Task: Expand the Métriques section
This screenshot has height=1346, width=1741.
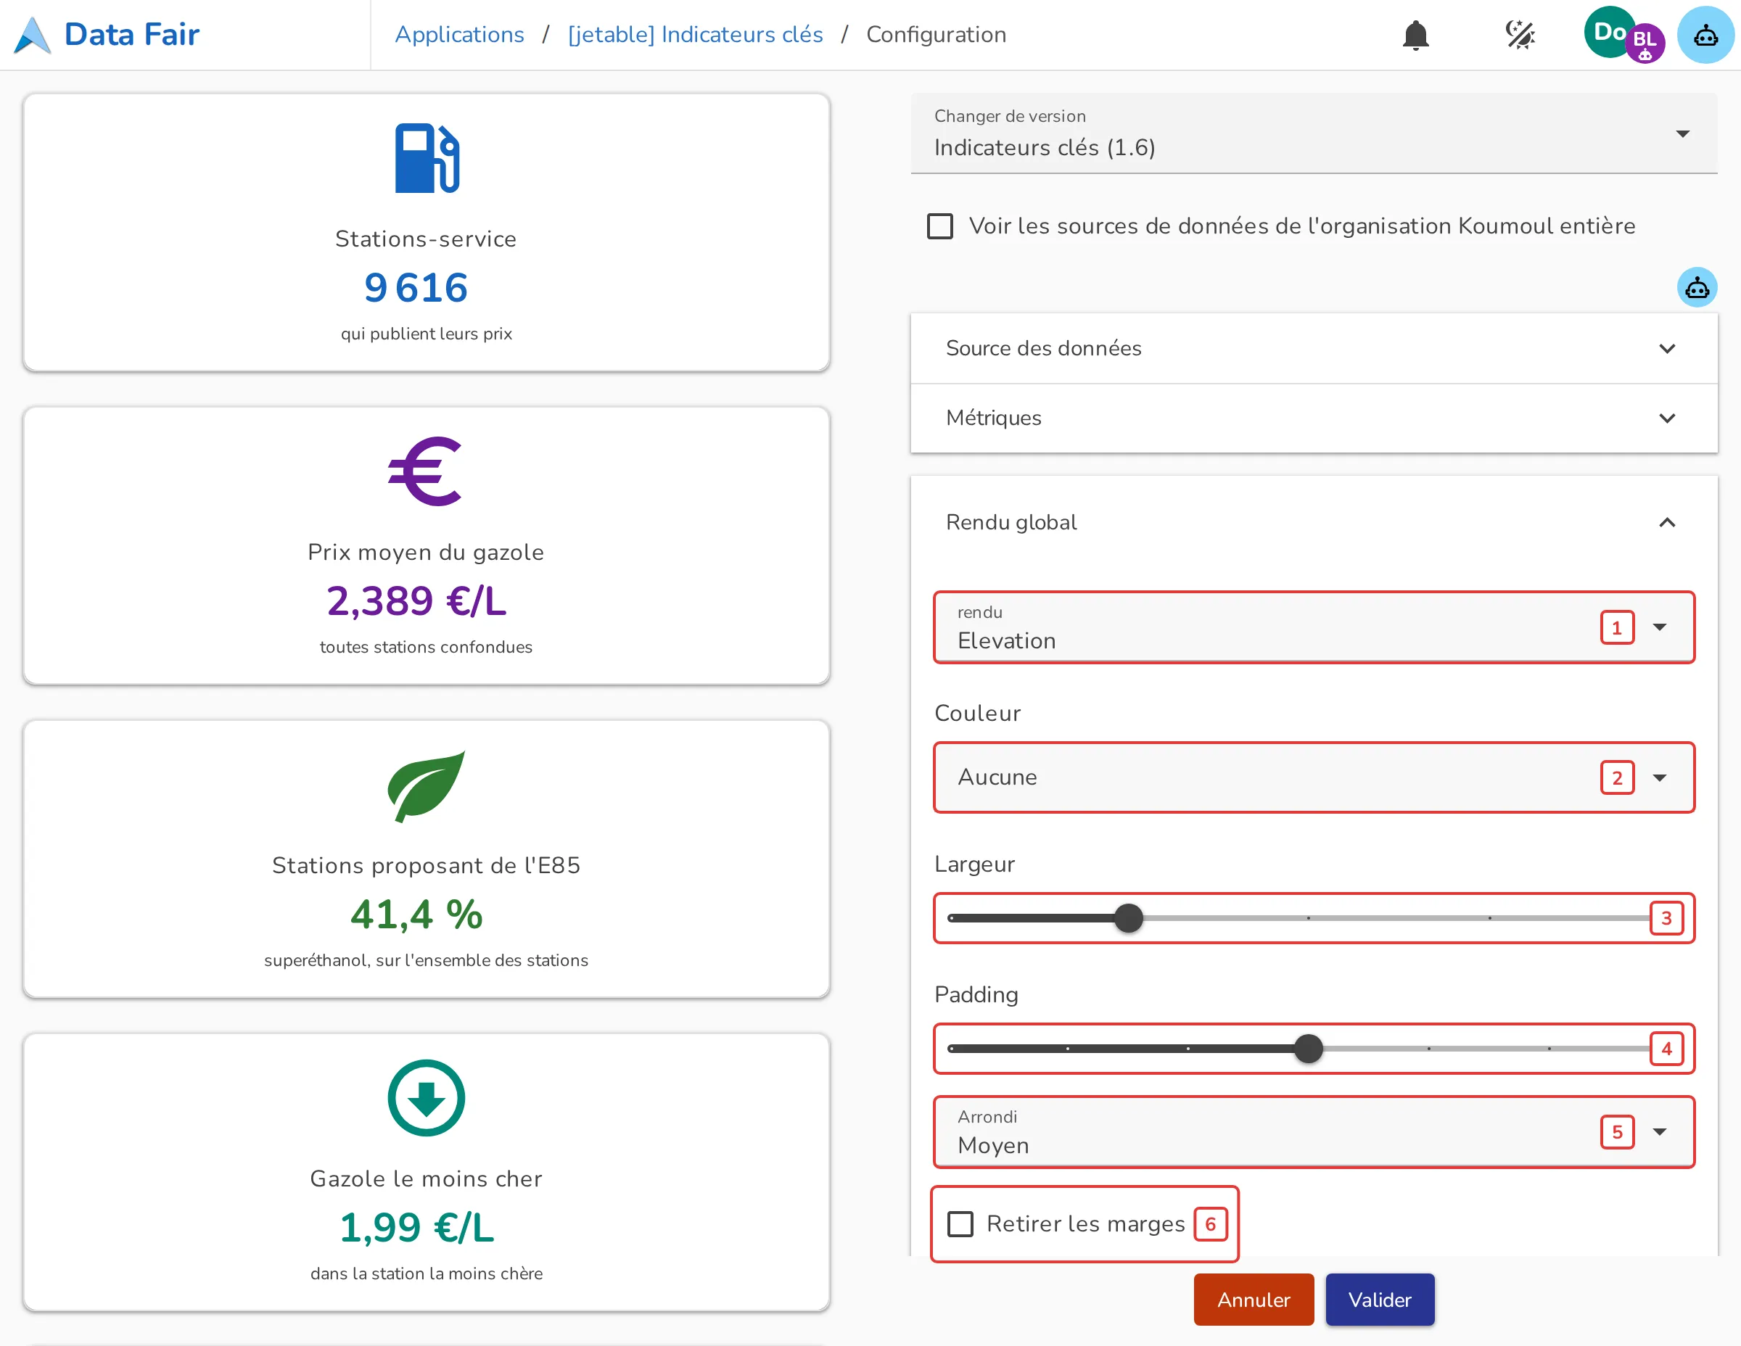Action: [1313, 418]
